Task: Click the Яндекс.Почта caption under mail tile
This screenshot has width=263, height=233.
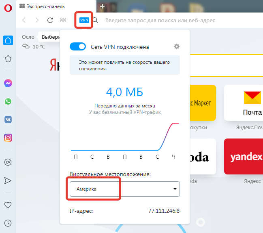Action: (x=249, y=128)
